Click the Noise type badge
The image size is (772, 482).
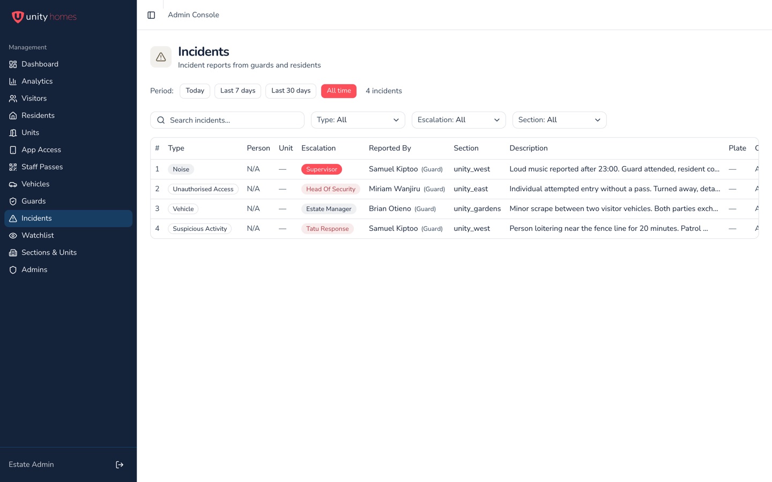pyautogui.click(x=181, y=169)
